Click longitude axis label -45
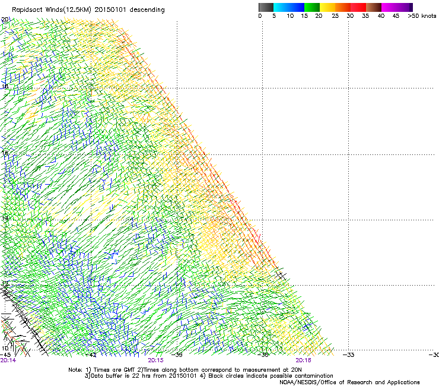The image size is (439, 386). [5, 355]
